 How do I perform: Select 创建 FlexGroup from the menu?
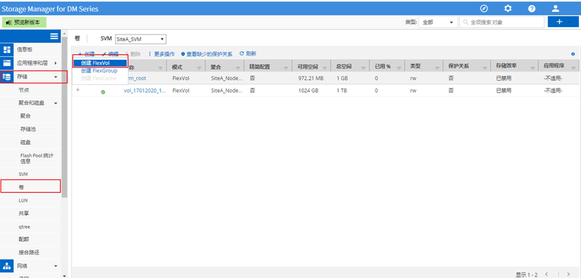point(99,70)
